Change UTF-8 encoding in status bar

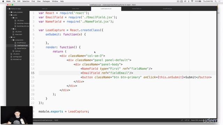coord(187,120)
